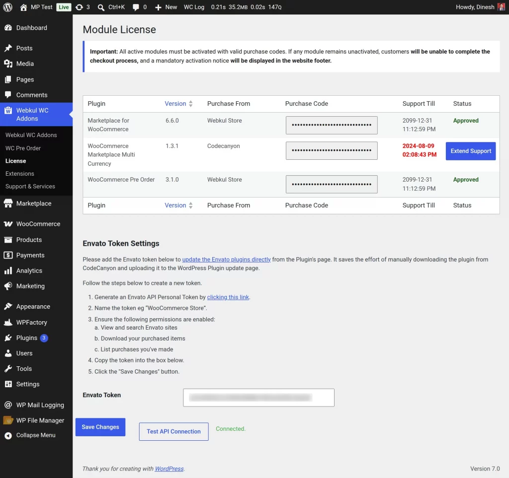Open Extensions submenu item
Screen dimensions: 509x478
tap(20, 174)
